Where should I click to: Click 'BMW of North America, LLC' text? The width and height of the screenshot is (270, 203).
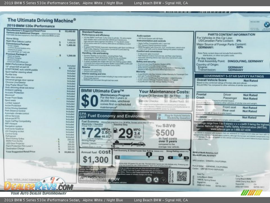point(205,153)
